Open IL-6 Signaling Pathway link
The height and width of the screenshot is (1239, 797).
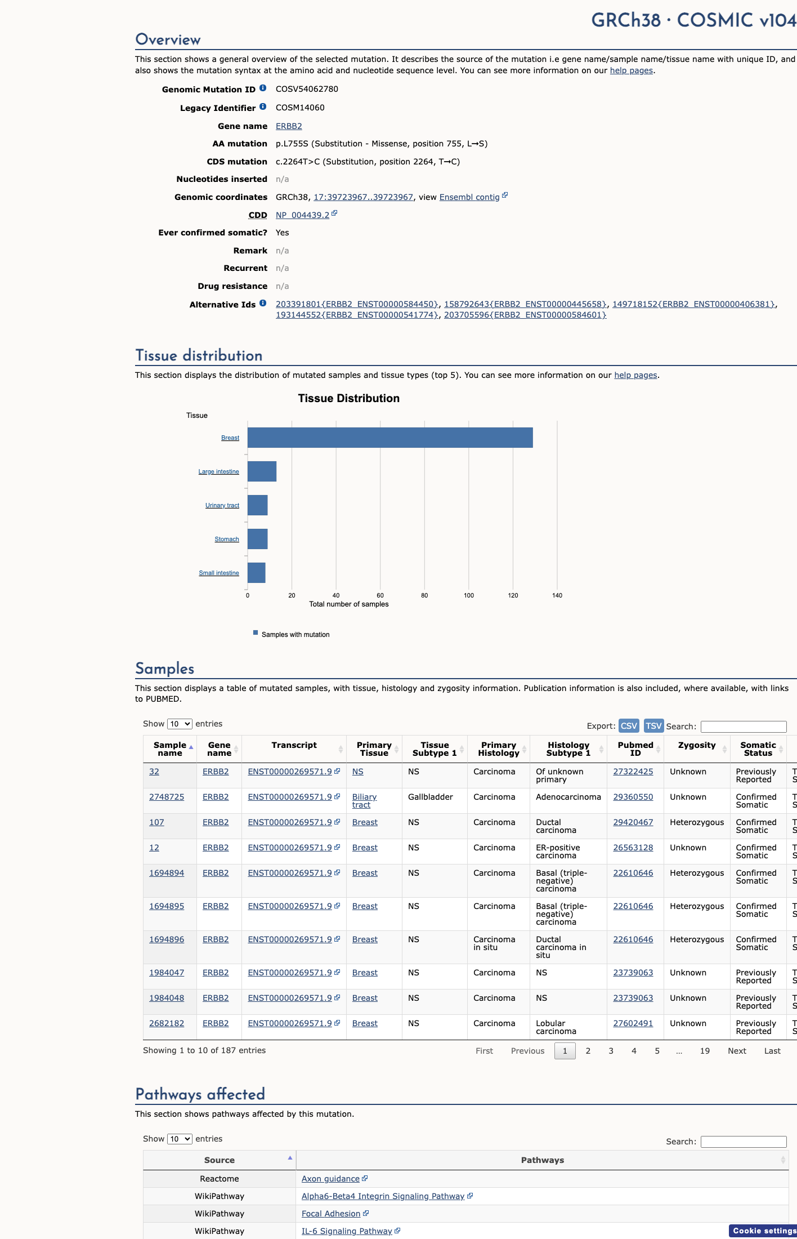point(347,1231)
